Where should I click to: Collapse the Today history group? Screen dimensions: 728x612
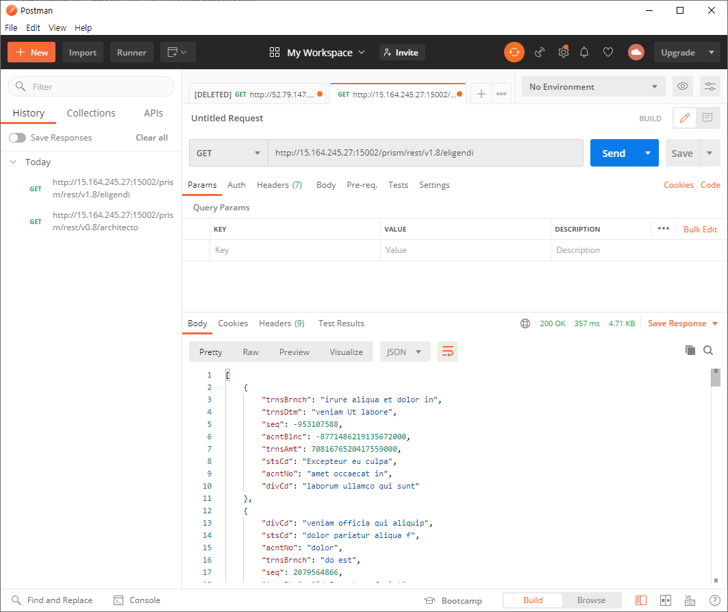[x=13, y=162]
